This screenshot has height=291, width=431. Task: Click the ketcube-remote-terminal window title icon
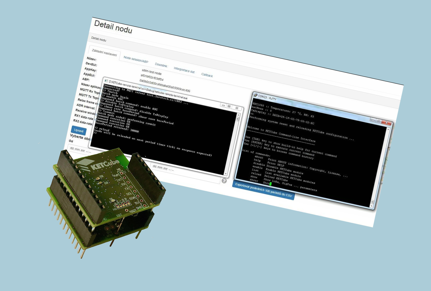(x=106, y=81)
